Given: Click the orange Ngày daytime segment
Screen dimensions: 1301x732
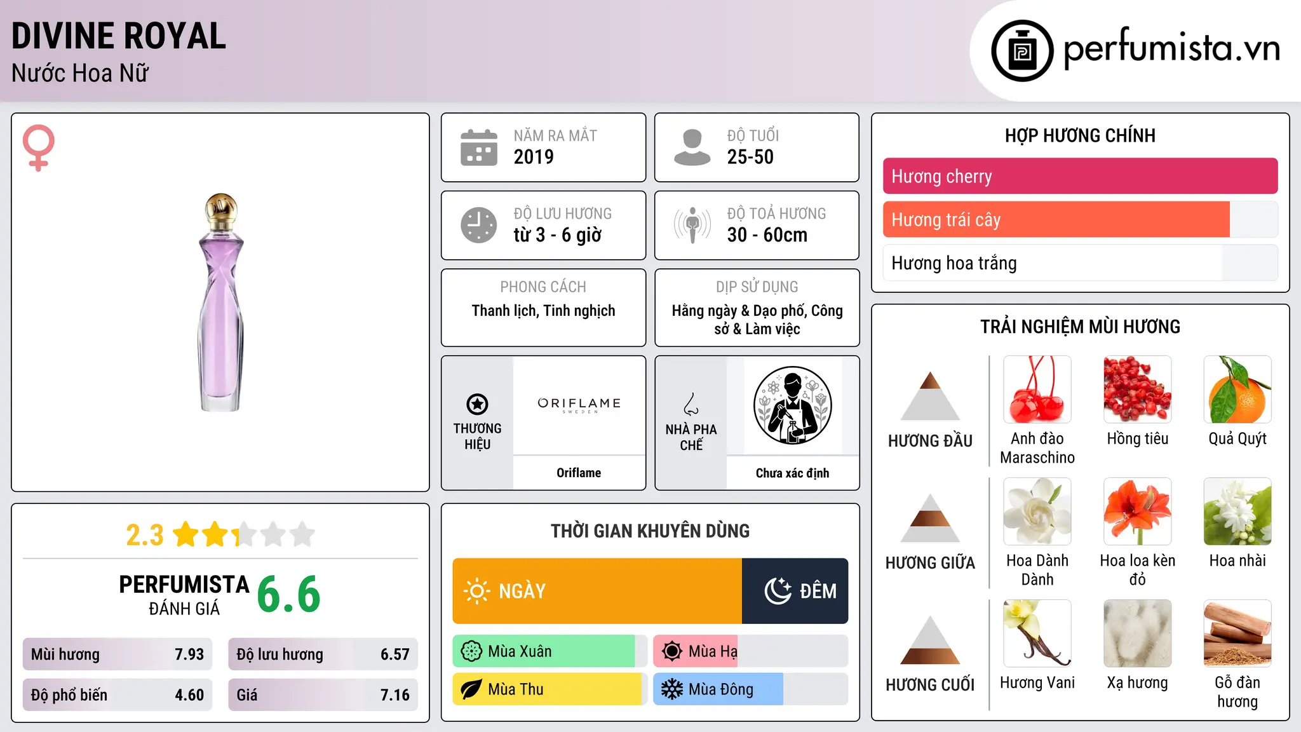Looking at the screenshot, I should tap(597, 591).
